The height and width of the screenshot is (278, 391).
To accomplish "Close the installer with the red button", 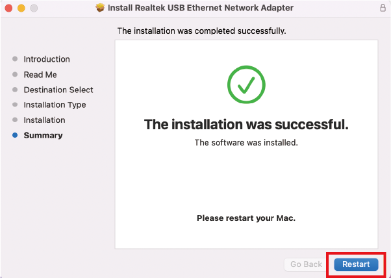I will click(x=8, y=8).
